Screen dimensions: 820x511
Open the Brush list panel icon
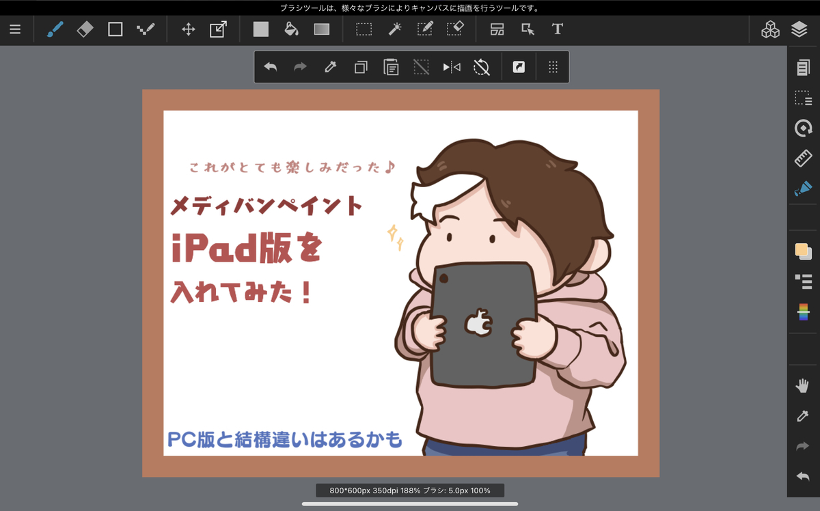(803, 281)
